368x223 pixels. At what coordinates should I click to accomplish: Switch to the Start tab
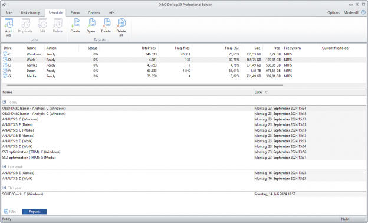(x=9, y=13)
